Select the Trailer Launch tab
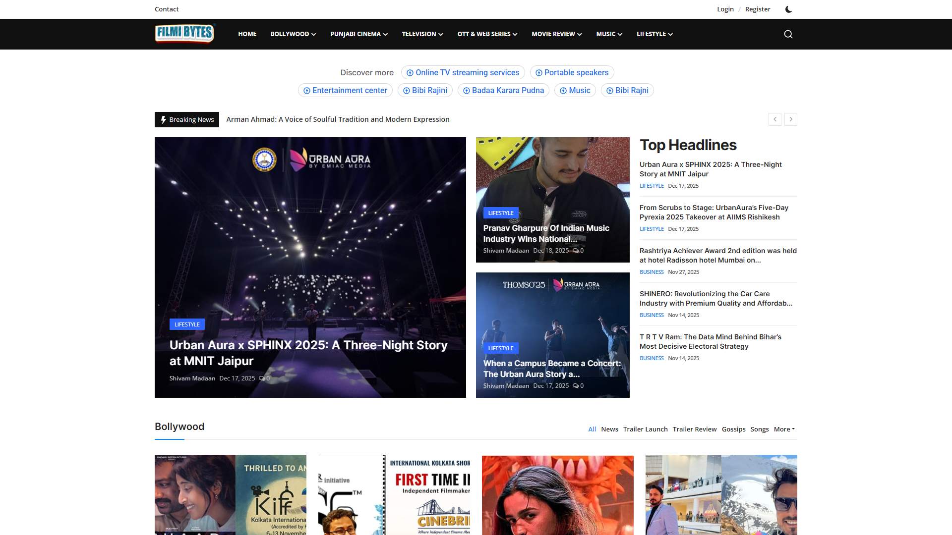 [645, 429]
